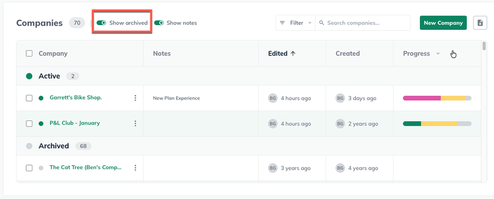Open Garrett's Bike Shop company link
The width and height of the screenshot is (494, 199).
[x=76, y=97]
